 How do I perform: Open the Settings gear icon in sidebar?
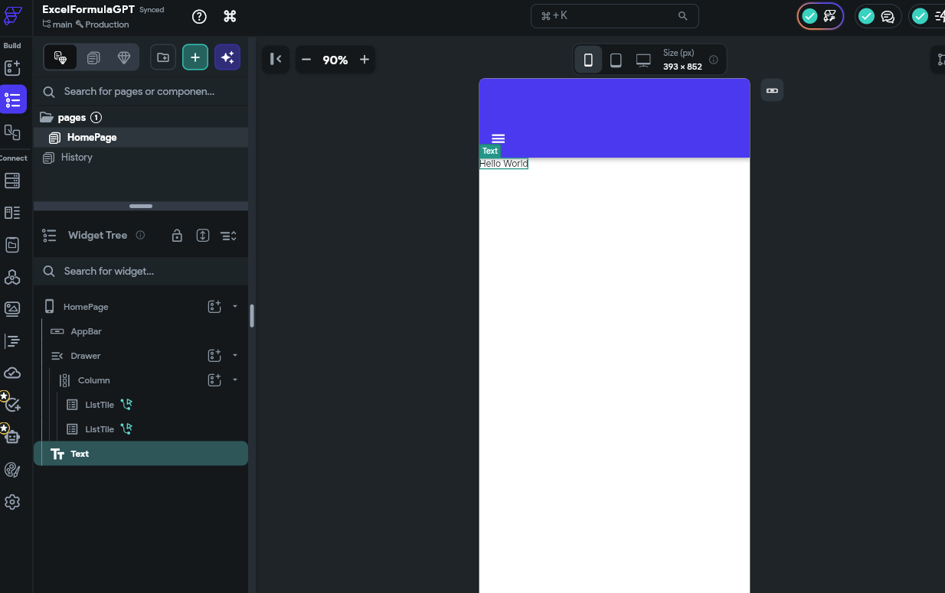[x=12, y=502]
